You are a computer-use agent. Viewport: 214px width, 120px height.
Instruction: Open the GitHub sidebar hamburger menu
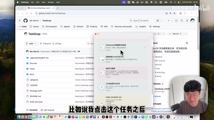(20, 21)
